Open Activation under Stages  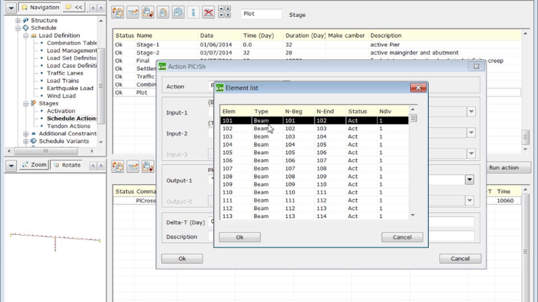61,111
